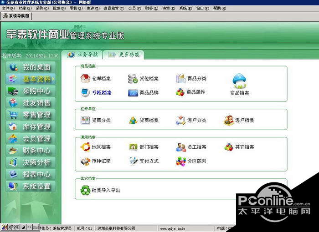Open 批发销售 in sidebar
The image size is (319, 232).
click(31, 103)
